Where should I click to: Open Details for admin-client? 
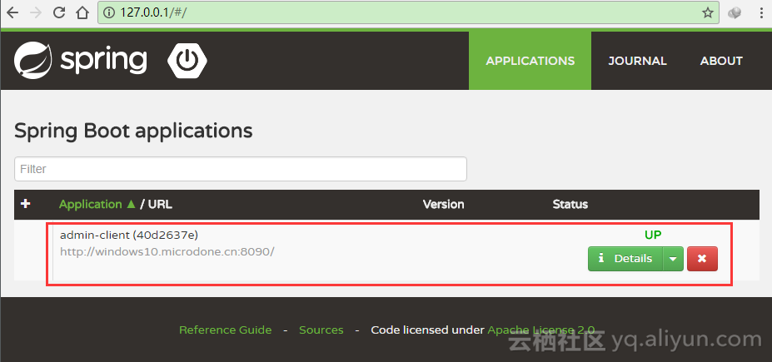point(625,259)
